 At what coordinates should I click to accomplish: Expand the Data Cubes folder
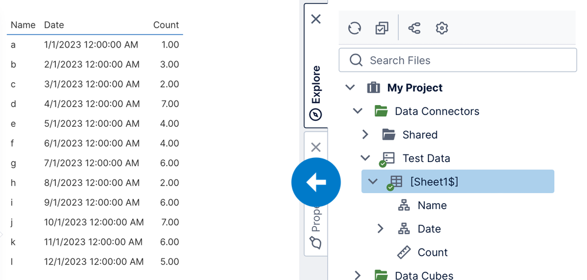(x=357, y=275)
